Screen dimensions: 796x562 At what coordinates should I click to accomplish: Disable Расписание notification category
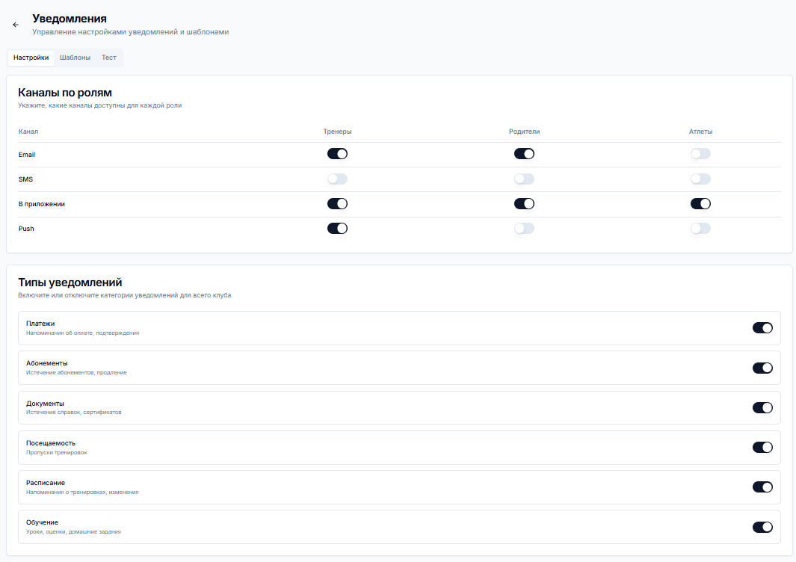pyautogui.click(x=762, y=487)
